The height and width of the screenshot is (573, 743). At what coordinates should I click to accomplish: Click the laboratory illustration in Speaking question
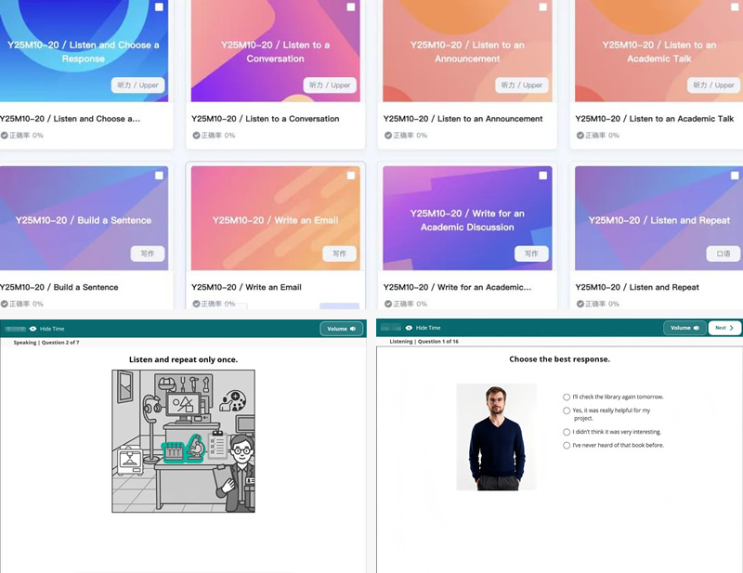tap(183, 441)
